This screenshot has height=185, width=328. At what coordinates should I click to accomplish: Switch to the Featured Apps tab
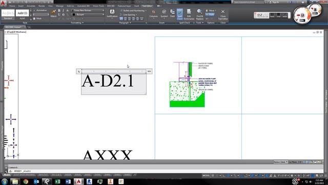pos(124,6)
